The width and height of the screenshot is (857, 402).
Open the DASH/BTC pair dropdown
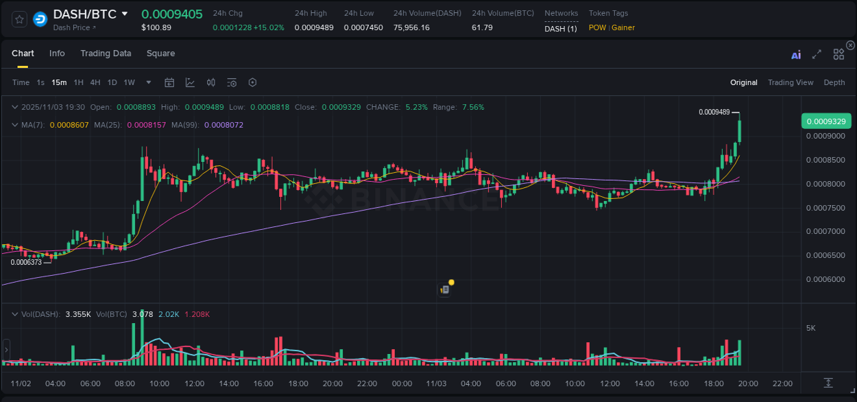coord(124,13)
